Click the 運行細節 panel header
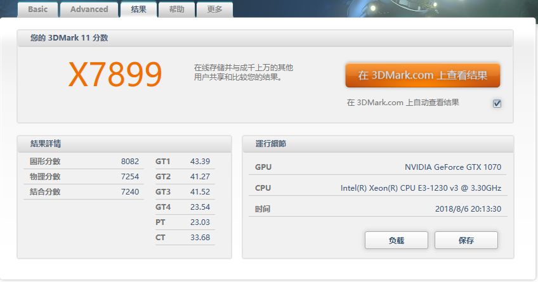Image resolution: width=538 pixels, height=282 pixels. 378,144
